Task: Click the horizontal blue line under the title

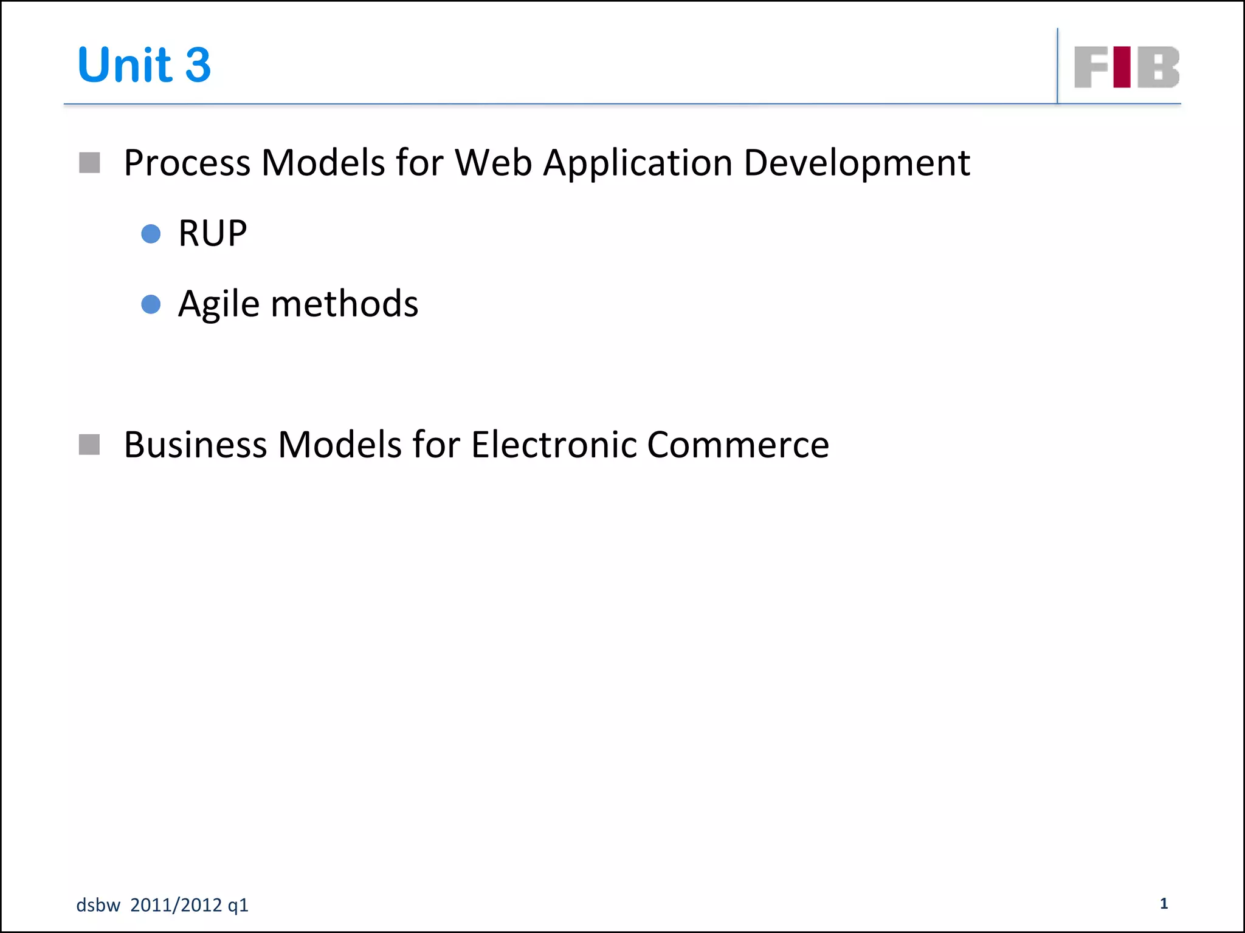Action: point(547,104)
